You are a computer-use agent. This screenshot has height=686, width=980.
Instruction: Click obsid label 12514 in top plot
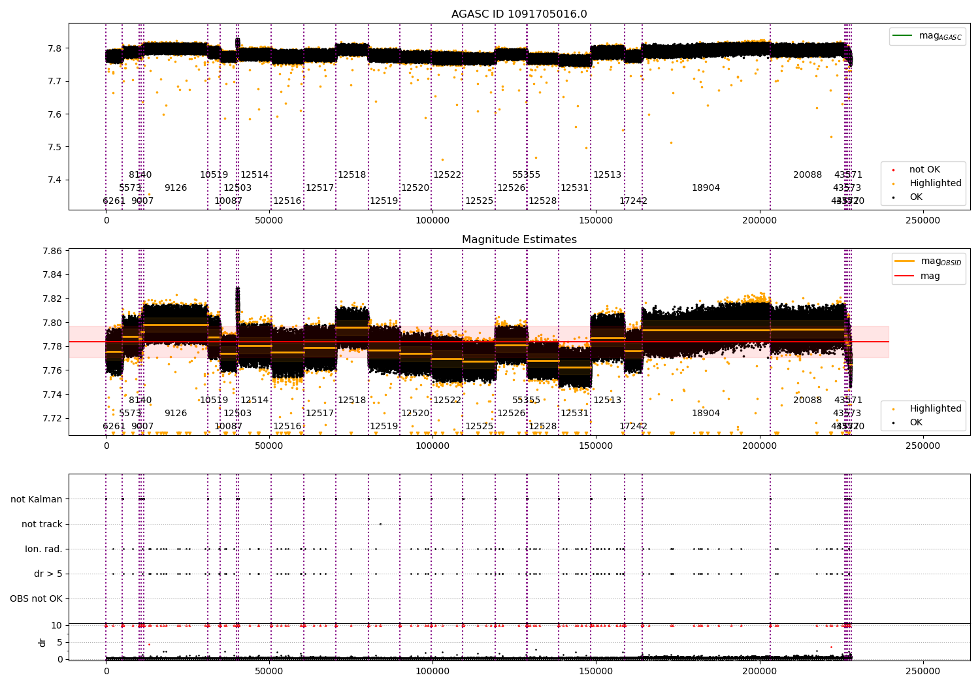pyautogui.click(x=255, y=175)
